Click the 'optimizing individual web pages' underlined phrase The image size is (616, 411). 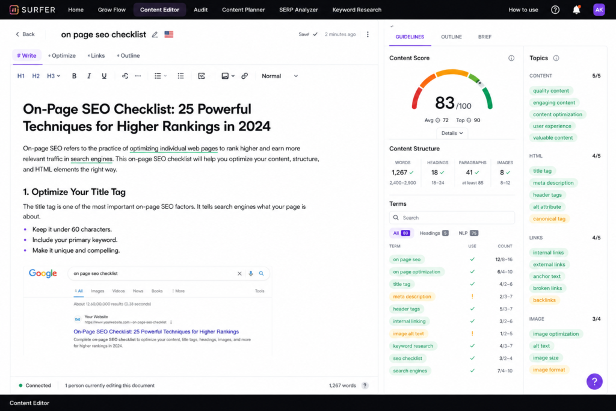coord(174,149)
